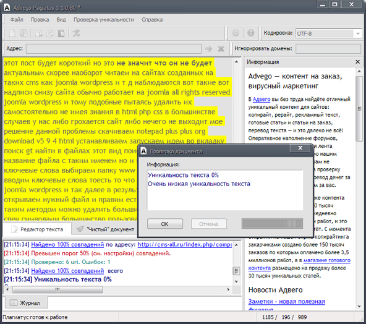The width and height of the screenshot is (366, 324).
Task: Click the Отмена button in dialog
Action: (x=209, y=224)
